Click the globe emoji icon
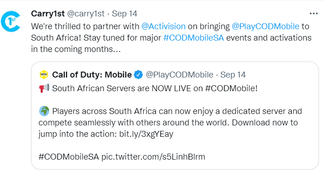The width and height of the screenshot is (324, 171). tap(44, 111)
